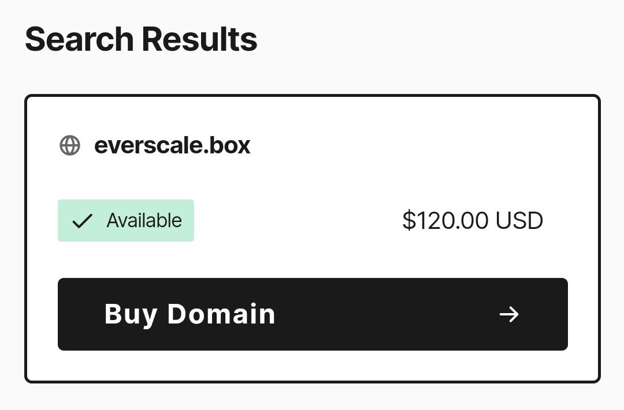Select the everscale.box domain name
Screen dimensions: 624x410
click(x=172, y=145)
